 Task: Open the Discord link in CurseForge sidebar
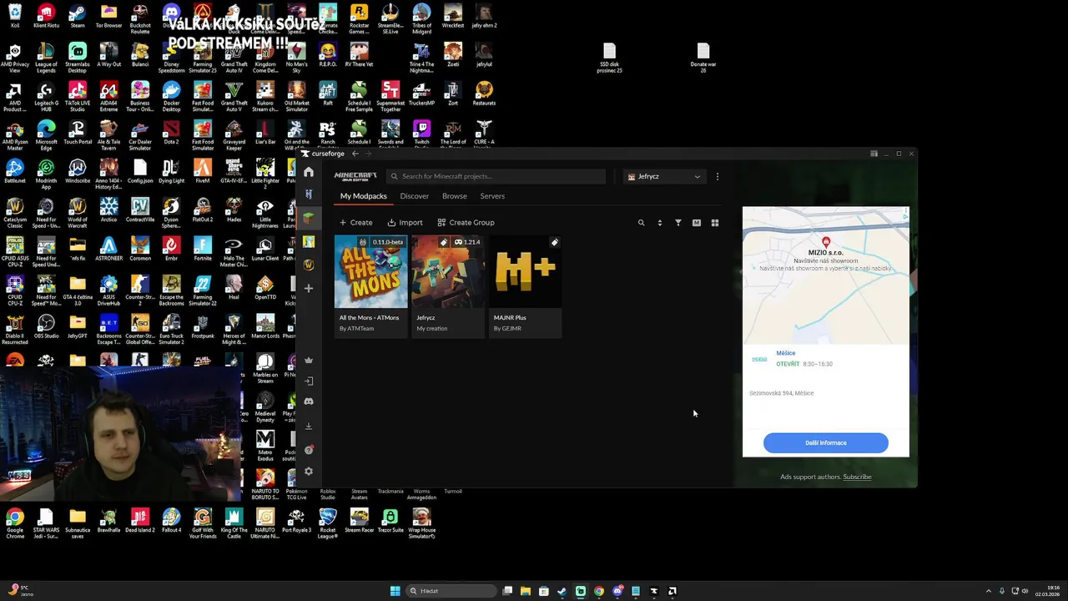click(309, 402)
